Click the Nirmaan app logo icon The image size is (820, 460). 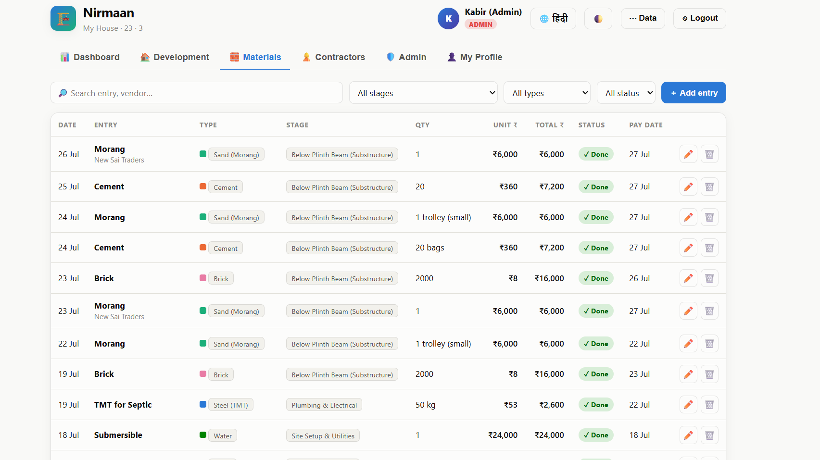tap(63, 18)
